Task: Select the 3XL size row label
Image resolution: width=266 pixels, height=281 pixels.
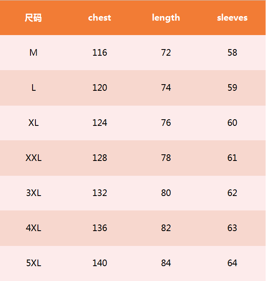Action: [33, 193]
